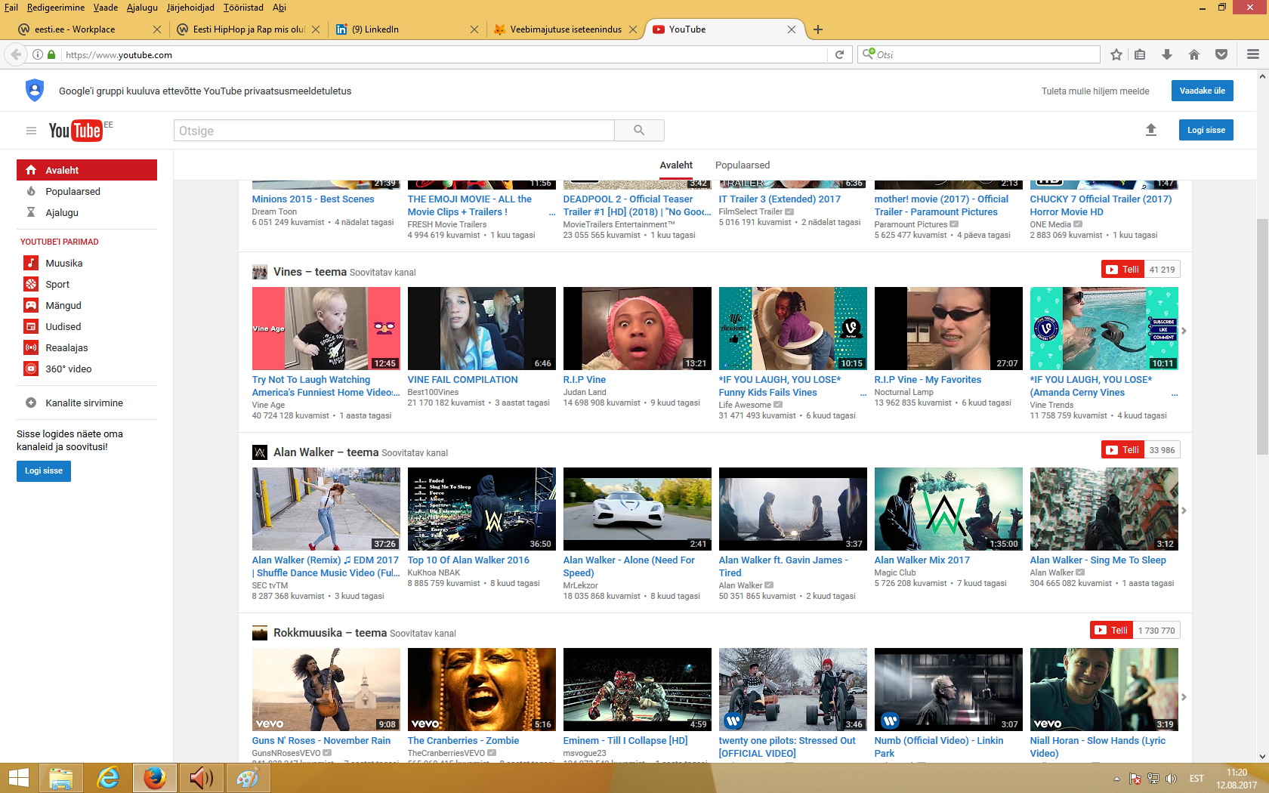Click Logi sisse button in header
Viewport: 1269px width, 793px height.
click(x=1206, y=130)
